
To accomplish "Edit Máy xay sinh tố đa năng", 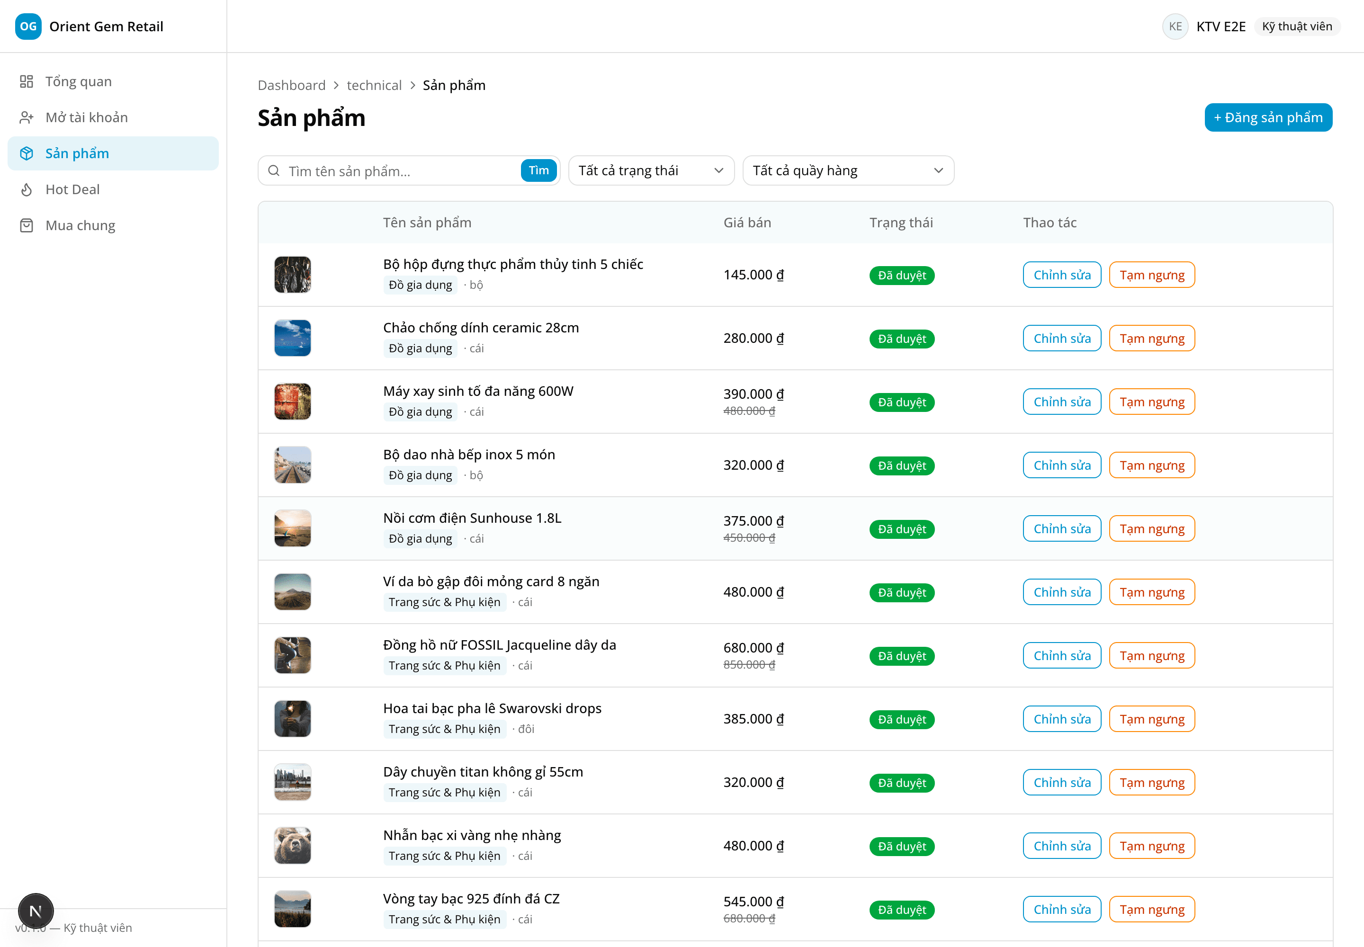I will coord(1062,402).
